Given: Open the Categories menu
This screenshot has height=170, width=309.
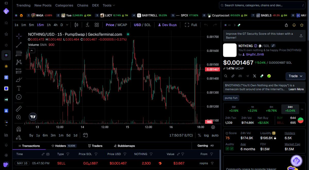Looking at the screenshot, I should 64,5.
